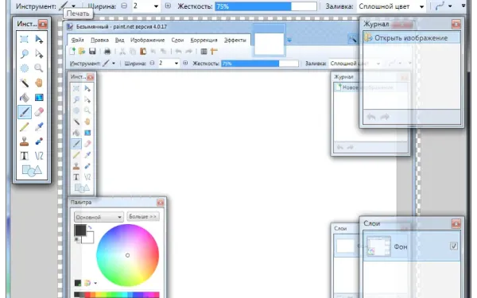Open the Инструмент tool chooser dropdown in the top toolbar
477x298 pixels.
(x=73, y=6)
